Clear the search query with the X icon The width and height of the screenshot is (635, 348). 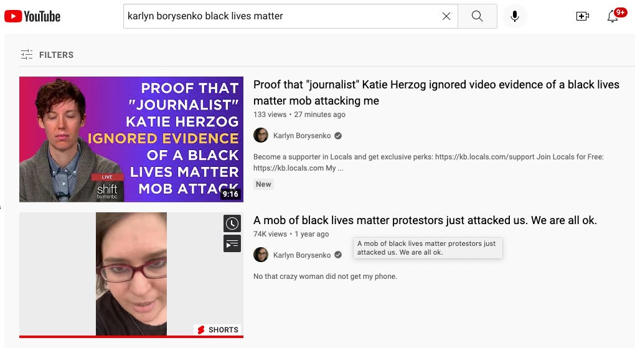[446, 16]
